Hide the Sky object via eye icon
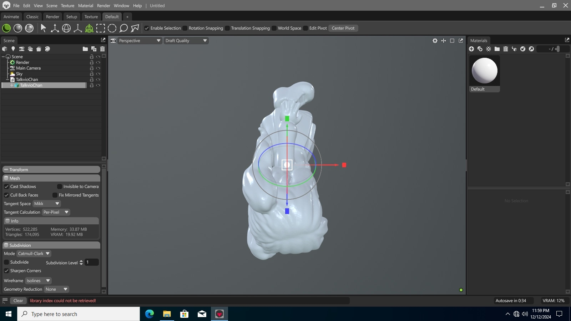This screenshot has width=571, height=321. (x=98, y=74)
